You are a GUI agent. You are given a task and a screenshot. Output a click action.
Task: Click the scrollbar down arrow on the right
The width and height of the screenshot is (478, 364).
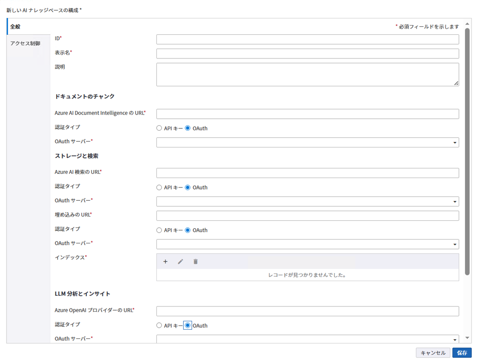coord(468,338)
